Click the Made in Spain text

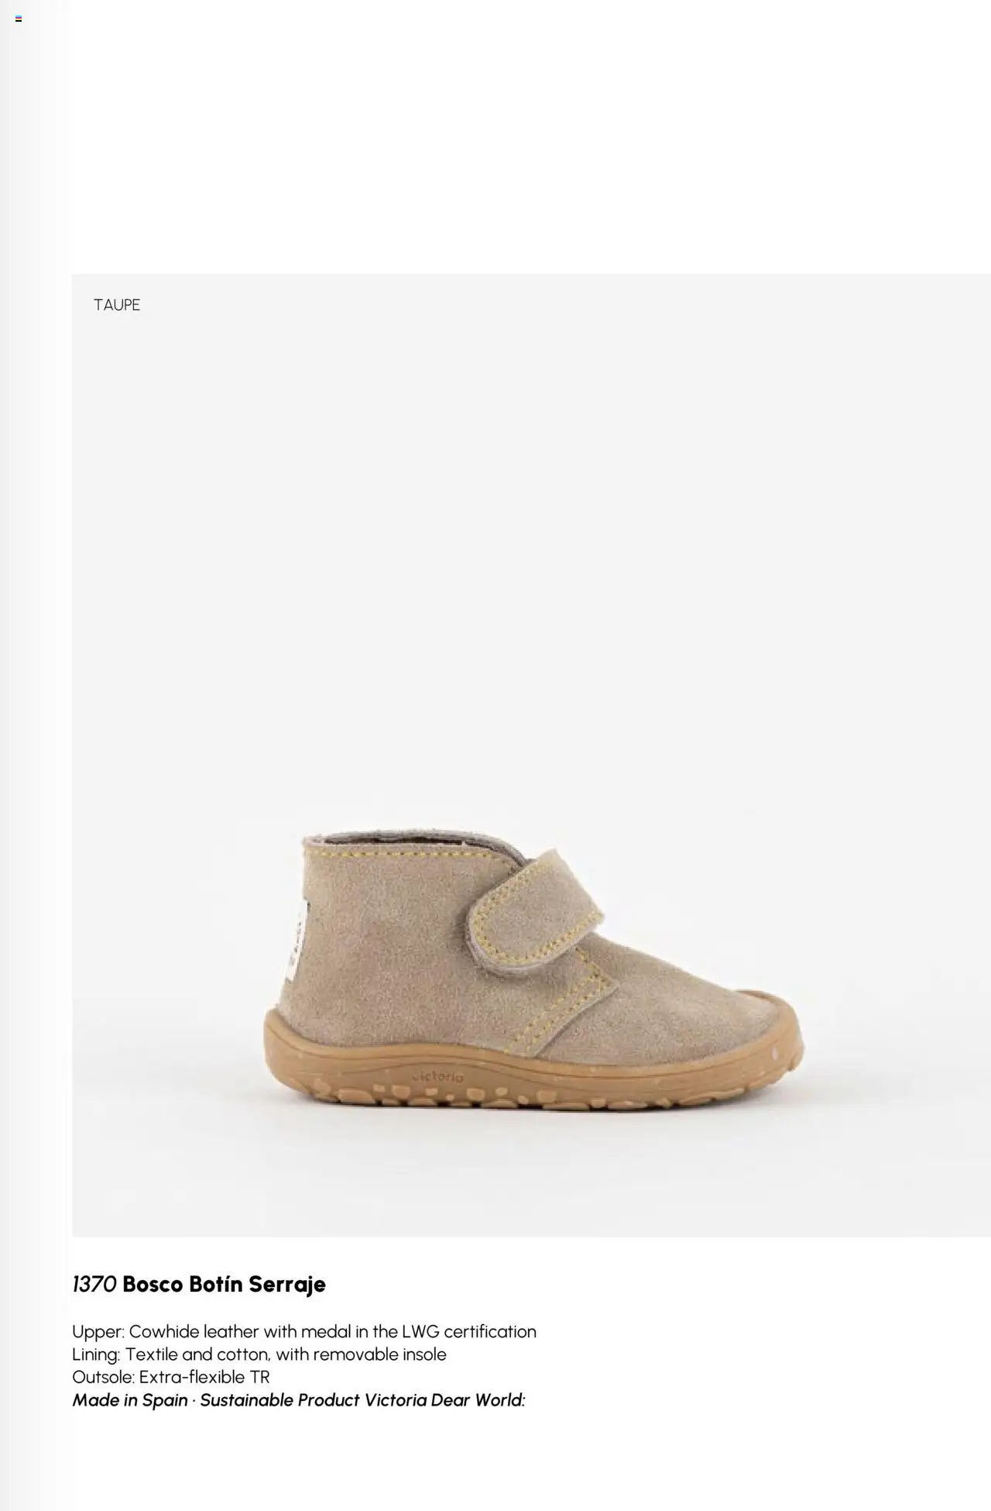click(130, 1399)
